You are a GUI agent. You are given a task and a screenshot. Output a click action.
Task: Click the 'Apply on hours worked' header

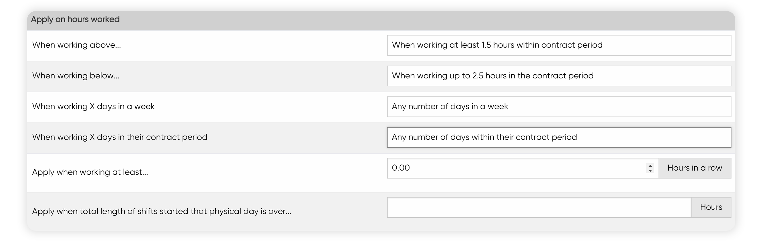click(x=75, y=19)
